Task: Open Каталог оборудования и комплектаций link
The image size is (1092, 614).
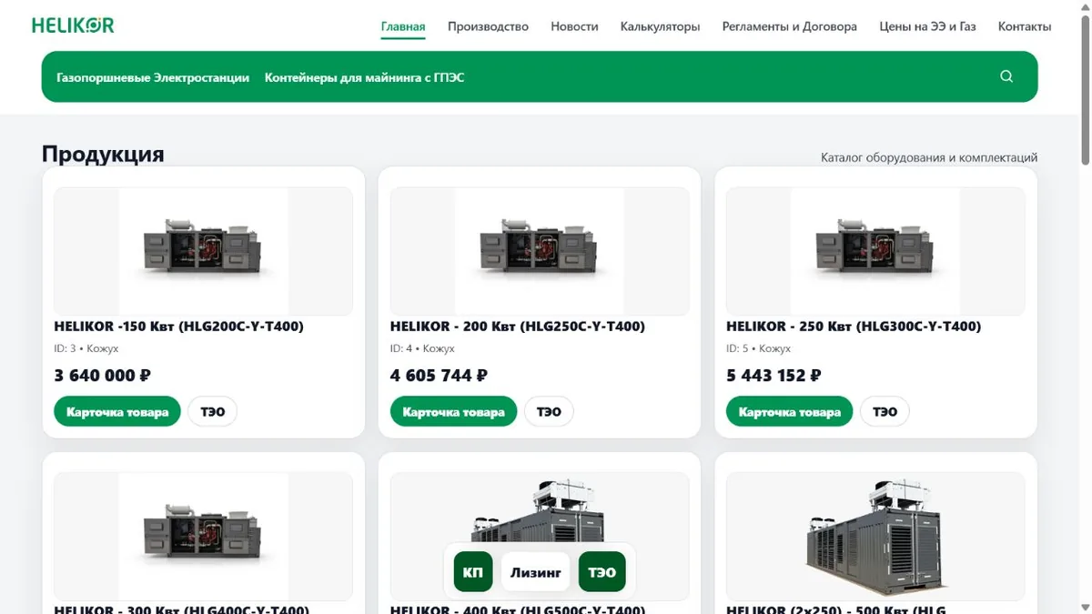Action: (x=929, y=157)
